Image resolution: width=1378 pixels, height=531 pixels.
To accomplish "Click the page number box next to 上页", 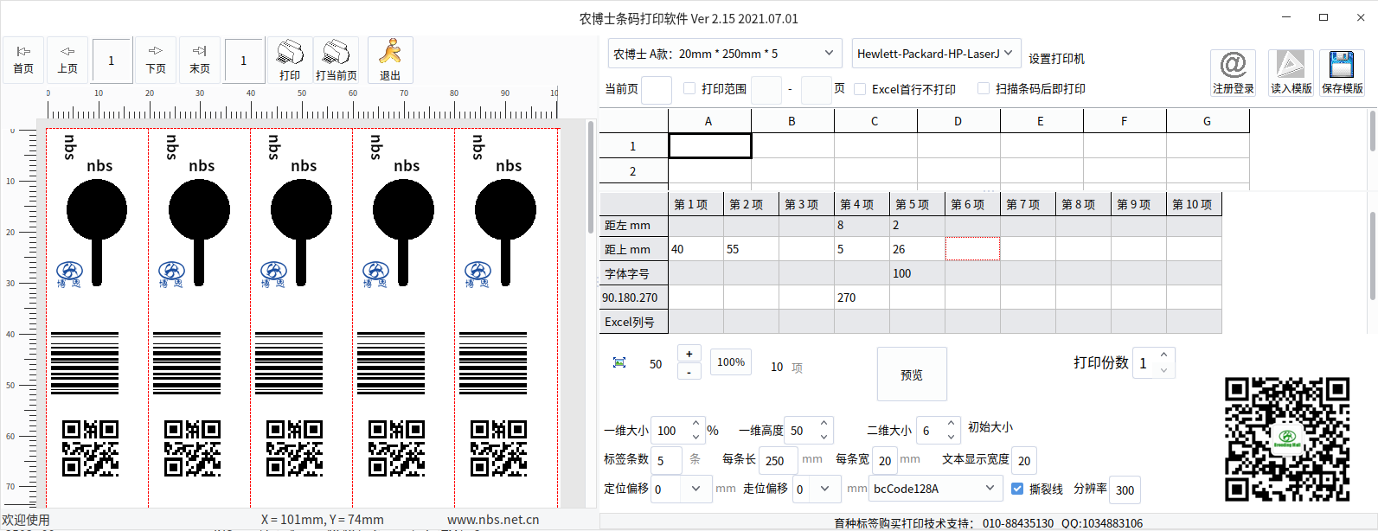I will tap(111, 61).
